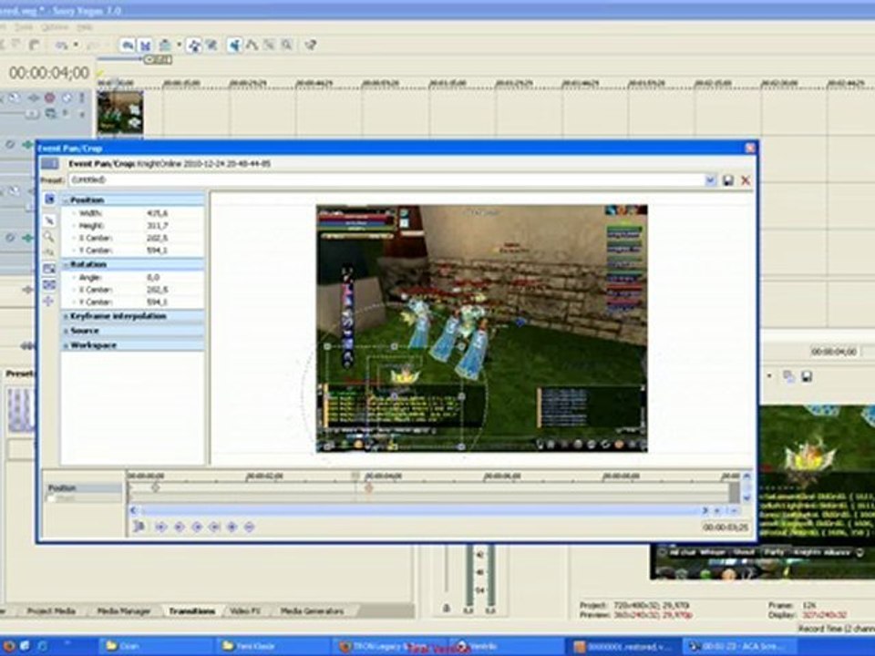
Task: Toggle Enable Snapping icon in Pan/Crop sidebar
Action: 49,252
